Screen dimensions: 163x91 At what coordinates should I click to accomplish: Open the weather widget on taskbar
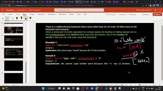click(x=6, y=88)
